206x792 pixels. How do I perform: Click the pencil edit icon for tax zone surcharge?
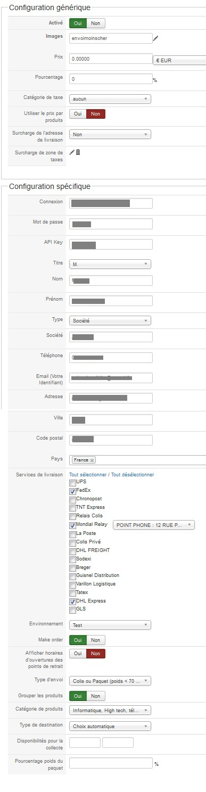(x=72, y=152)
